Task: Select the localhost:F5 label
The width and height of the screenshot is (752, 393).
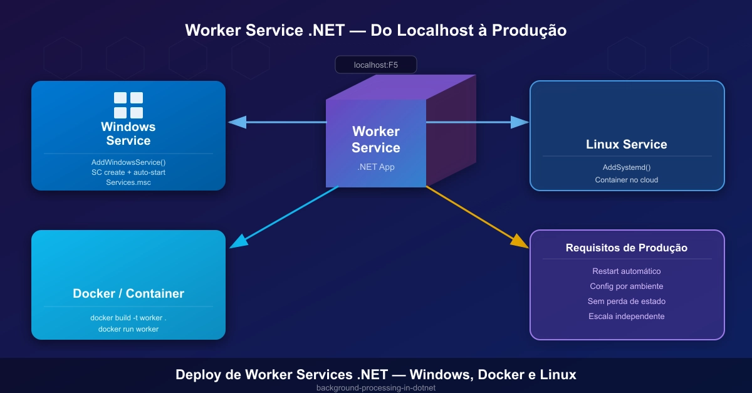Action: click(x=376, y=65)
